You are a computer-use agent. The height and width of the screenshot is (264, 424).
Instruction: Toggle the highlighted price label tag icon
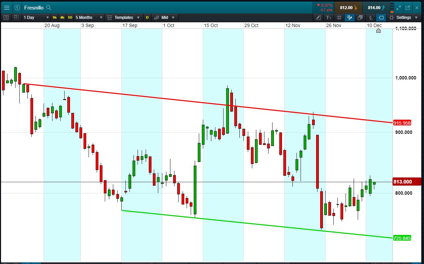pyautogui.click(x=381, y=18)
